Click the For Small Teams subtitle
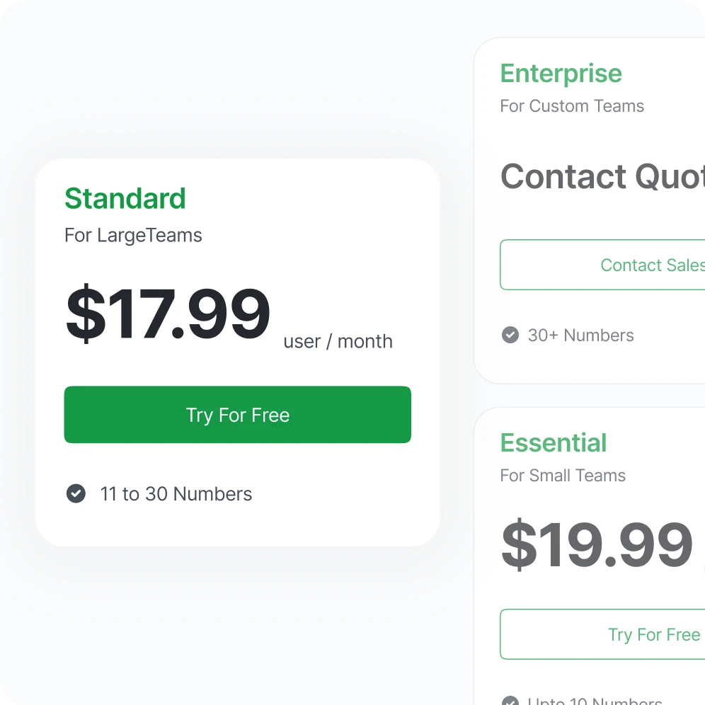 click(x=563, y=476)
